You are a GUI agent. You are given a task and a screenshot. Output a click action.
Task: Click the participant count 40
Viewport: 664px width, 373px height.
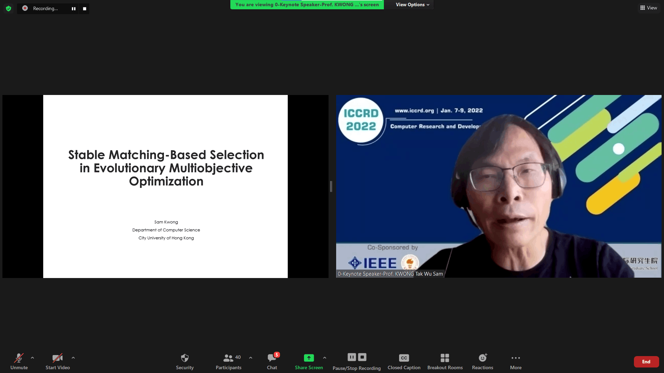pyautogui.click(x=238, y=357)
